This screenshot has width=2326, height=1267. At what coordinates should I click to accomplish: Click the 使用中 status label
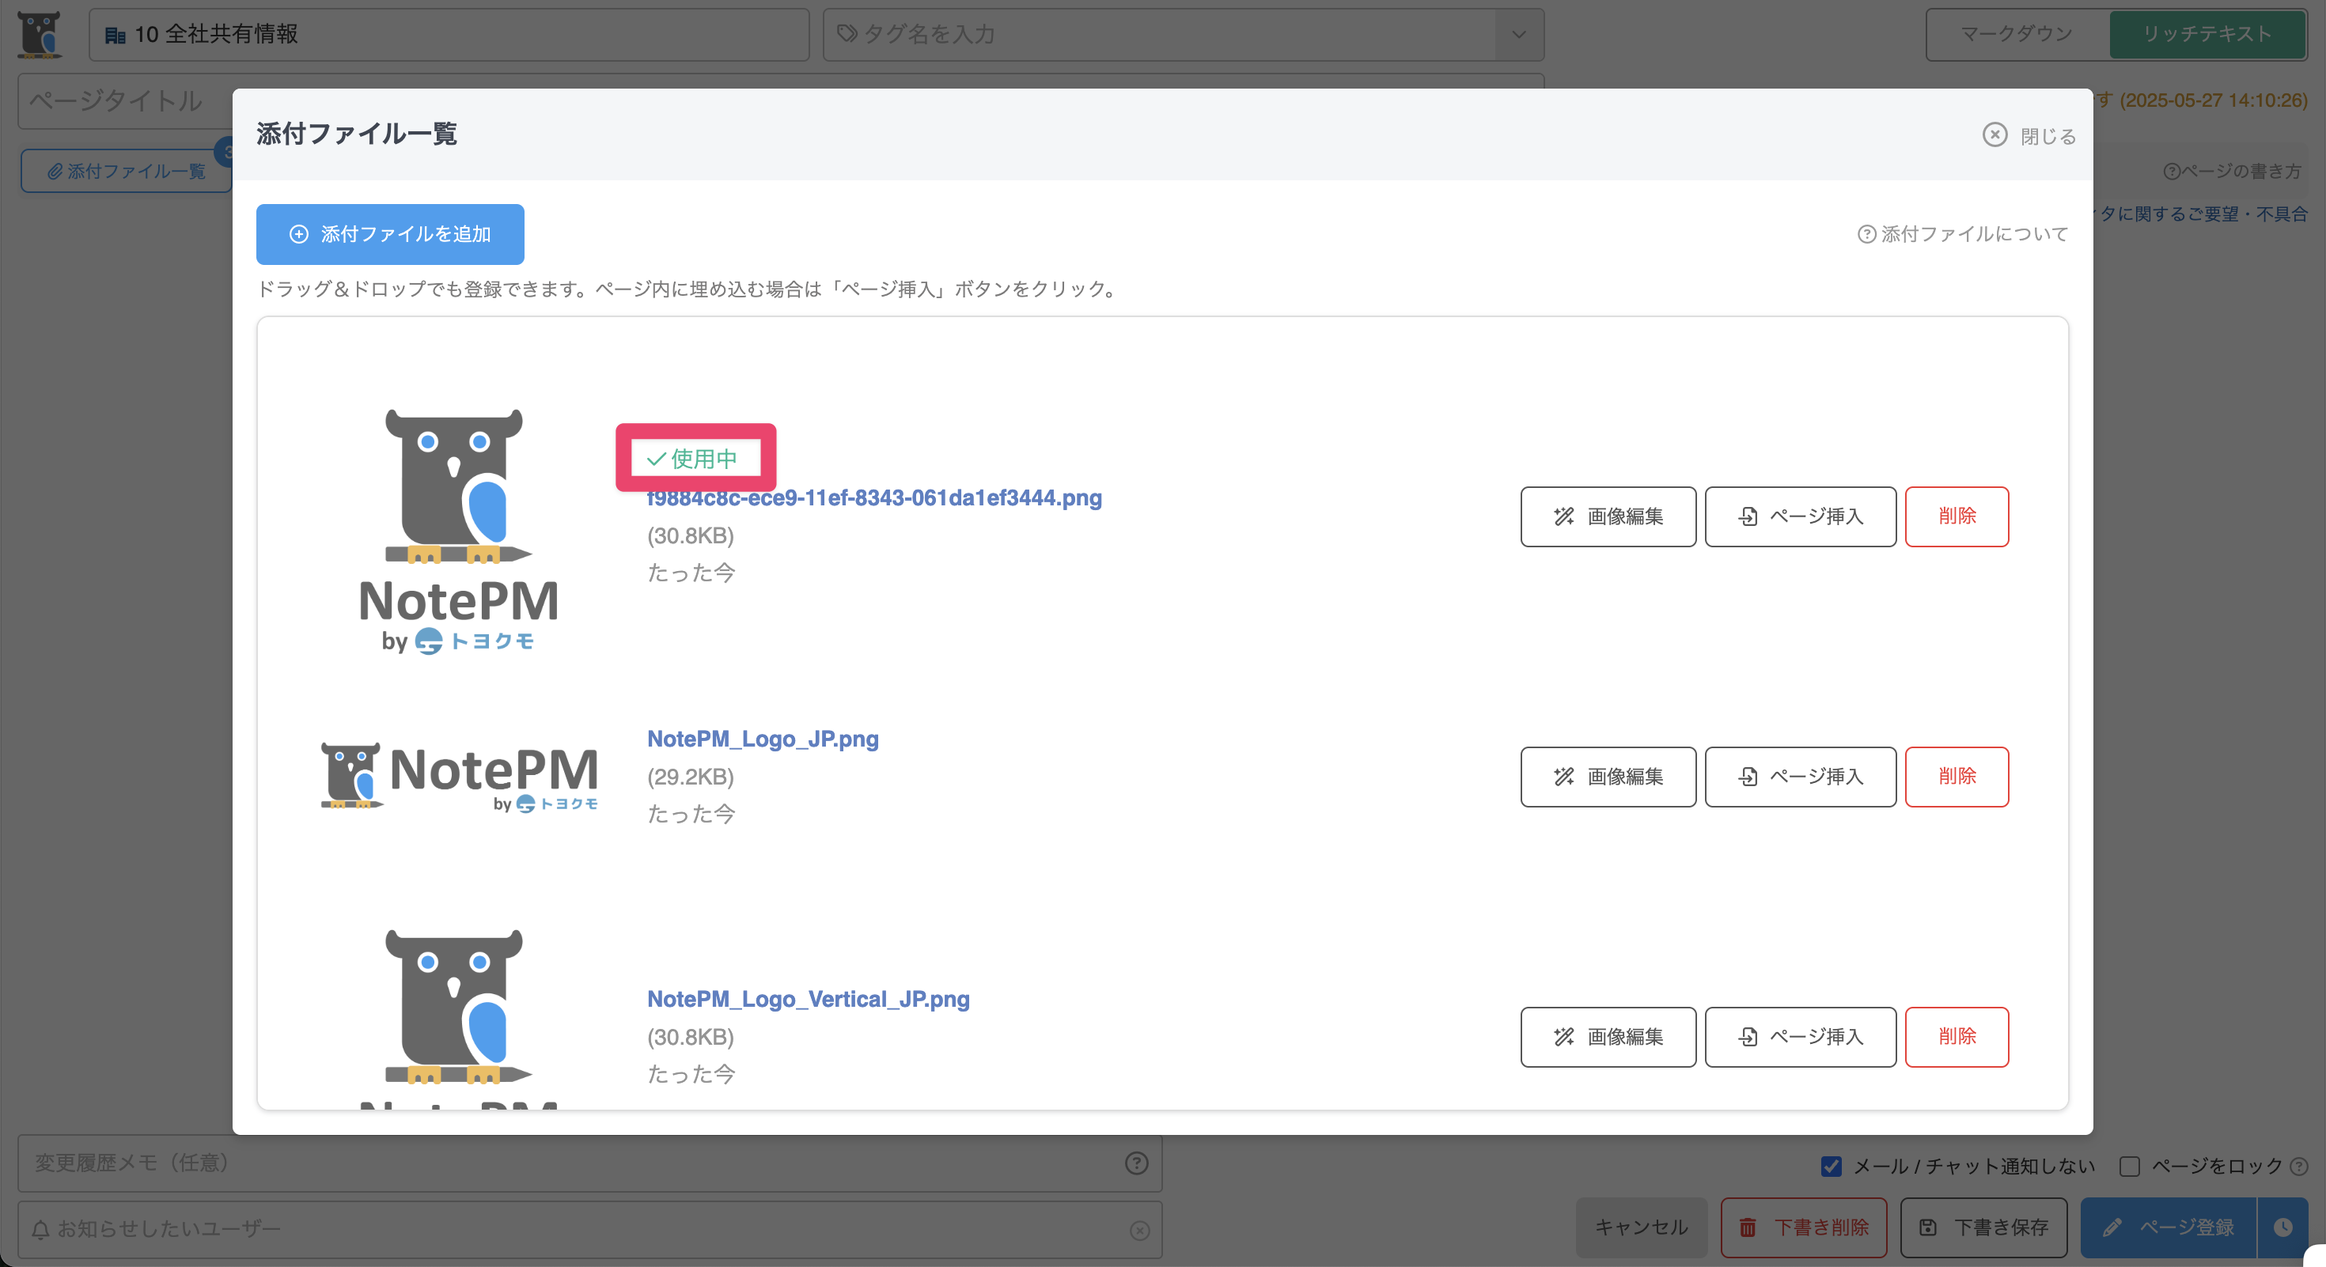(x=694, y=459)
